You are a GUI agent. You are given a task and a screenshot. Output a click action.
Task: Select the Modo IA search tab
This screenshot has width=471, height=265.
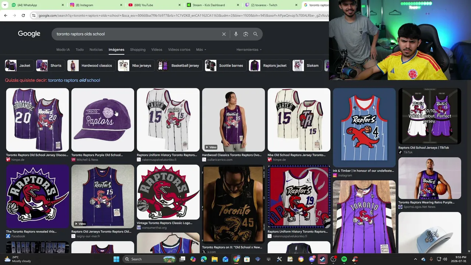[63, 50]
